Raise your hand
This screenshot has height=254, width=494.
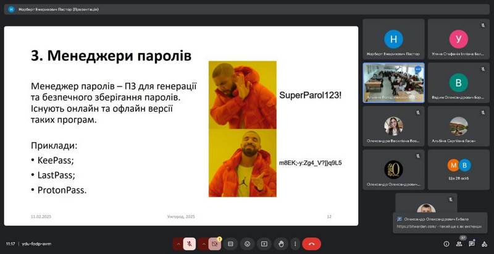click(281, 244)
